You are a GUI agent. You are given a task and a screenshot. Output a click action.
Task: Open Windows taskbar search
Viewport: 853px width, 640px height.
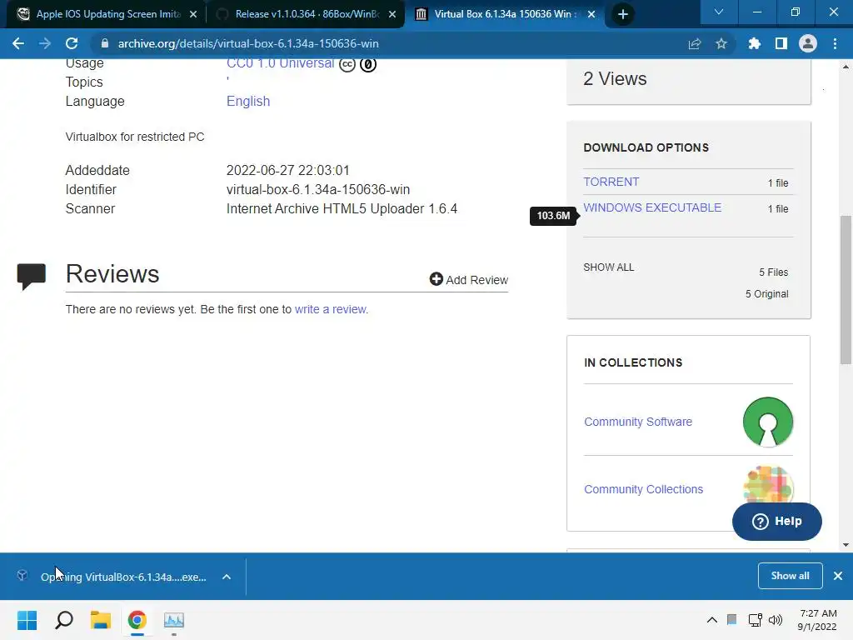click(x=64, y=620)
